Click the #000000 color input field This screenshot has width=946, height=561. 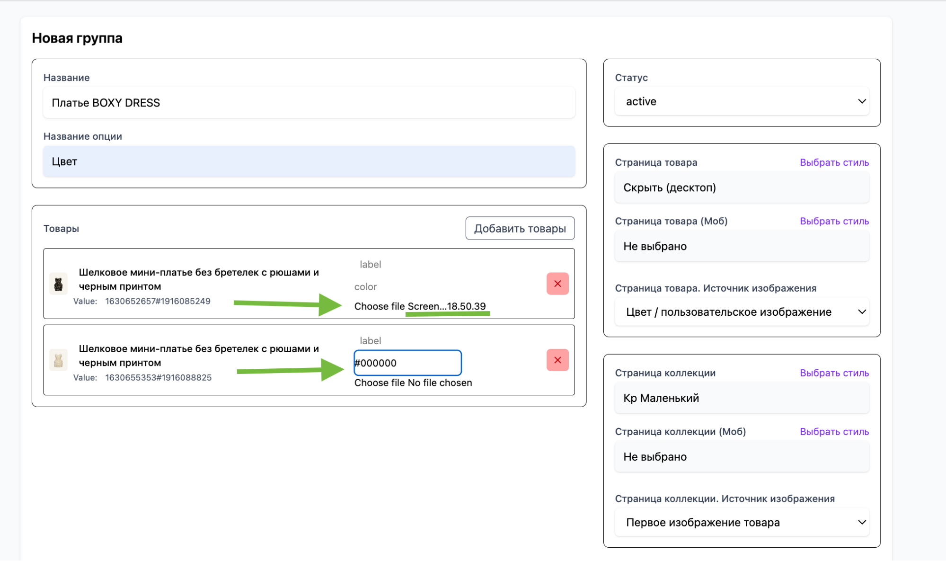pos(407,363)
